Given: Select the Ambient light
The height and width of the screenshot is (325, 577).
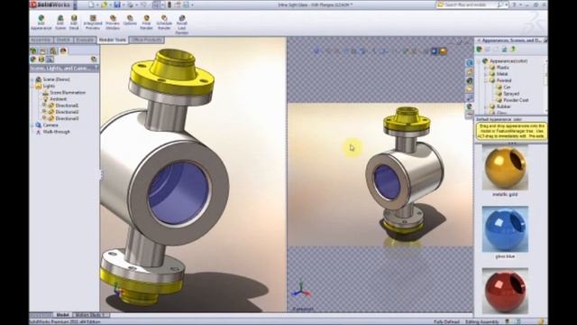Looking at the screenshot, I should (59, 99).
